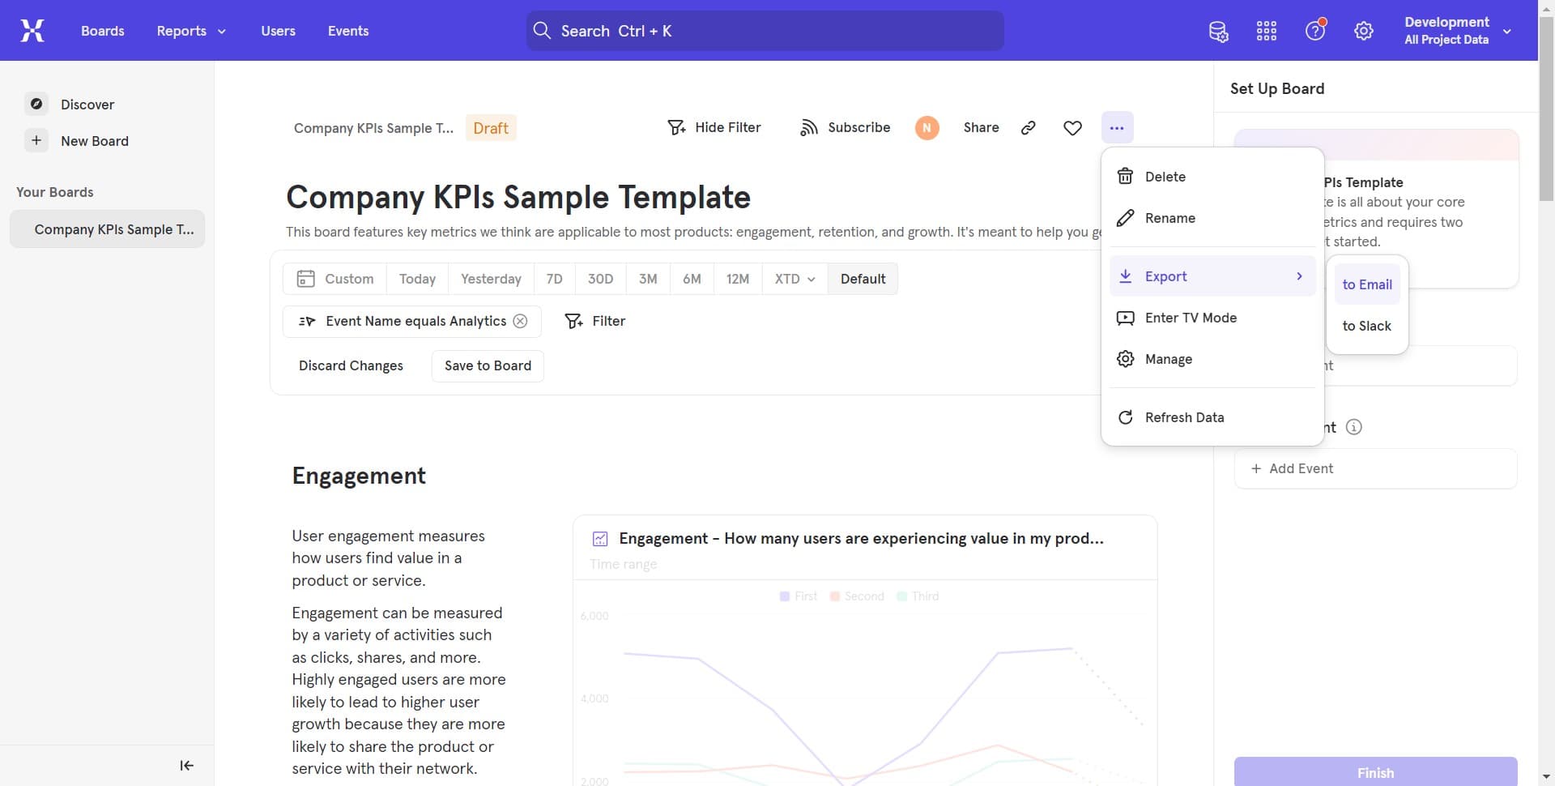
Task: Open the messages inbox icon
Action: point(1218,30)
